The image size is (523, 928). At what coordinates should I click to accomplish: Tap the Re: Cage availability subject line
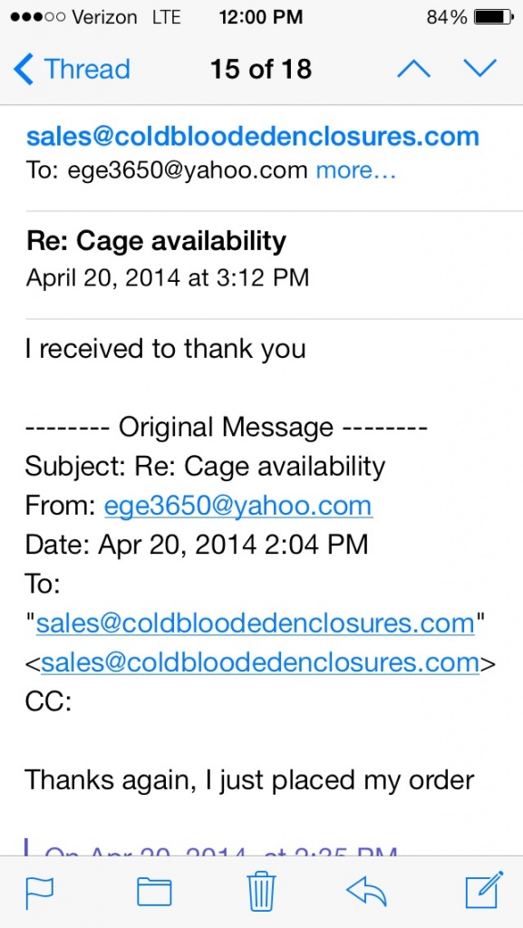coord(156,240)
